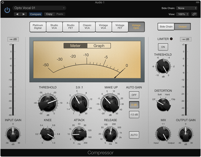This screenshot has height=157, width=201.
Task: Select the Platinum Digital compressor model
Action: click(x=38, y=27)
